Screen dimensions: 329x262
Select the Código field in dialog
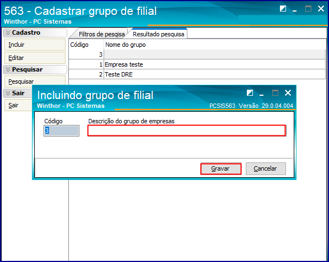point(61,130)
